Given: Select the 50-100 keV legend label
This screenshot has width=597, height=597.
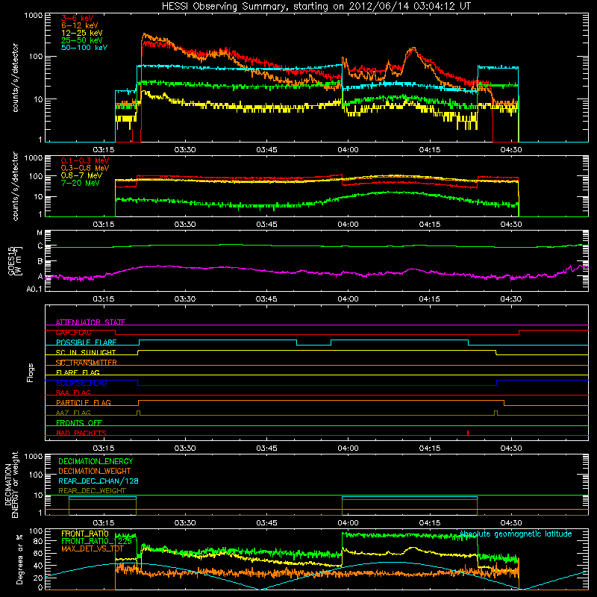Looking at the screenshot, I should point(84,48).
